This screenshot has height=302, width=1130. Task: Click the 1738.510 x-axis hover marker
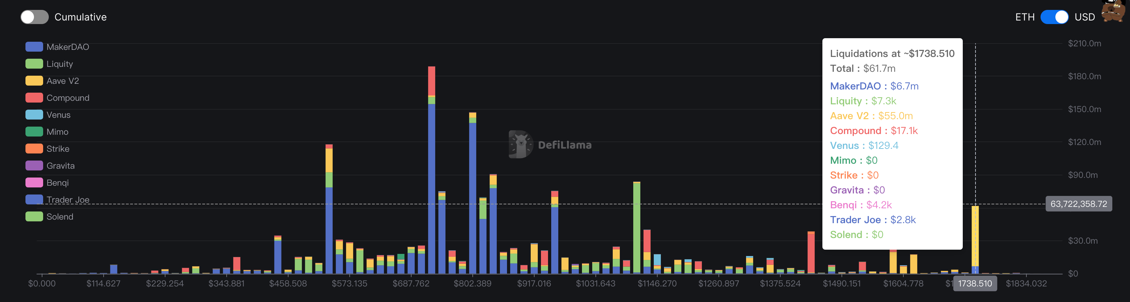[x=975, y=284]
